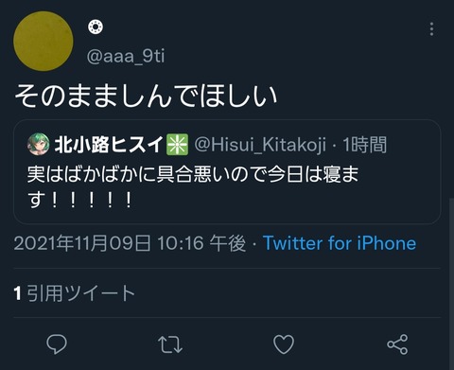The height and width of the screenshot is (370, 454).
Task: Like the tweet with heart icon
Action: pyautogui.click(x=284, y=344)
